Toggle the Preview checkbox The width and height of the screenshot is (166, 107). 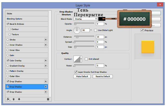(x=142, y=30)
